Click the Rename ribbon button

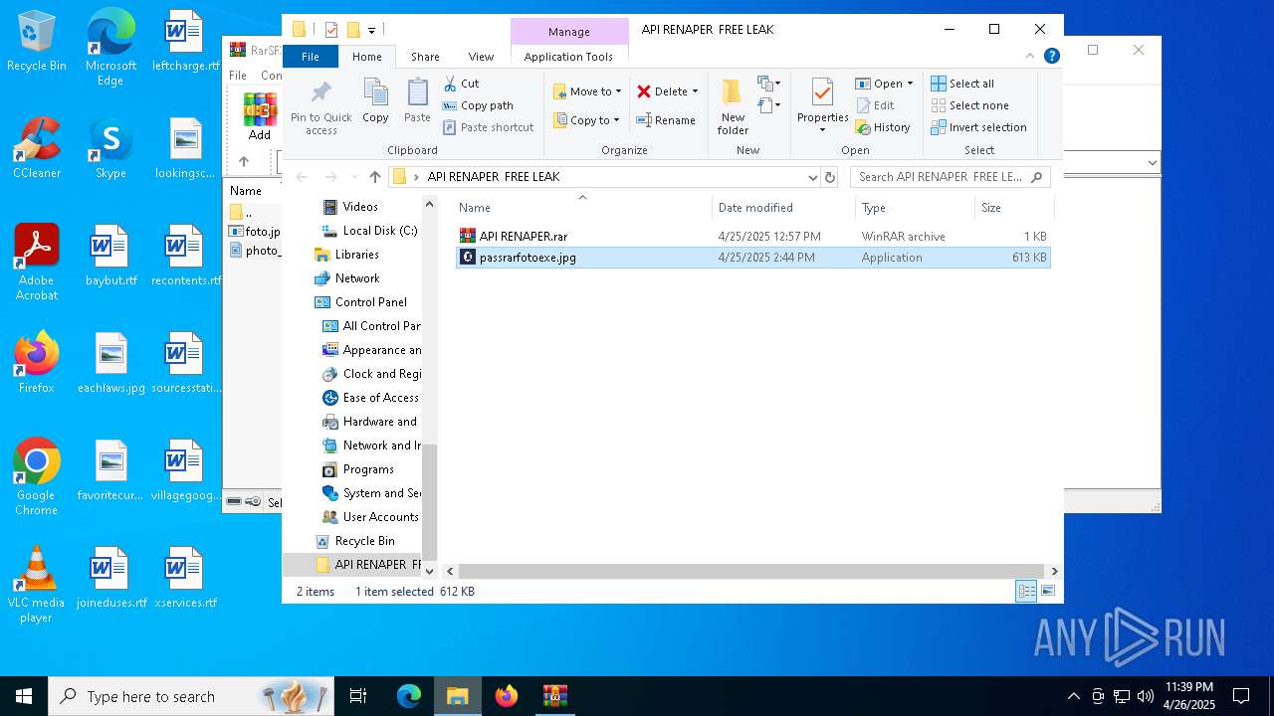click(666, 120)
